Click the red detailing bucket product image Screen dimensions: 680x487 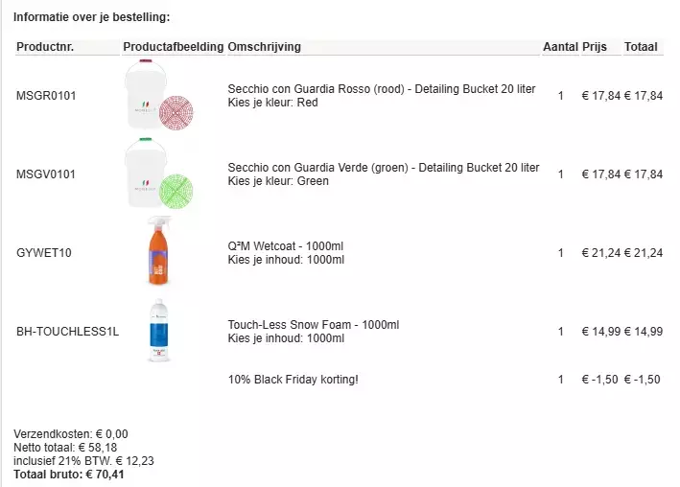click(160, 96)
